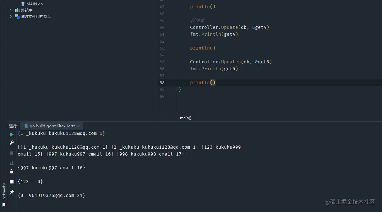This screenshot has width=382, height=212.
Task: Select the 外部库 row in the project tree
Action: (x=26, y=10)
